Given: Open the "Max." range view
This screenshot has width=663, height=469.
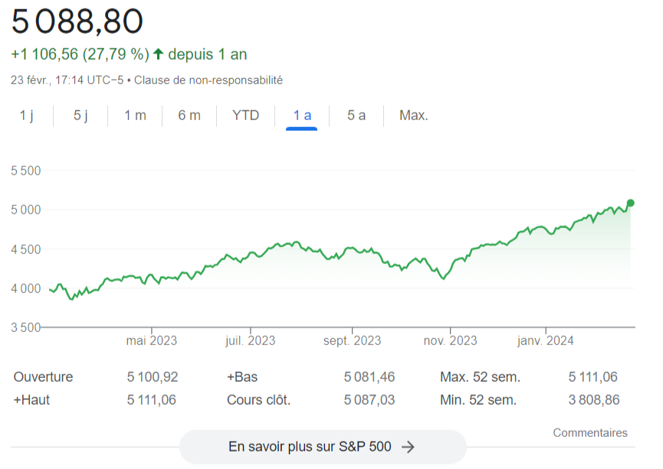Looking at the screenshot, I should click(412, 116).
